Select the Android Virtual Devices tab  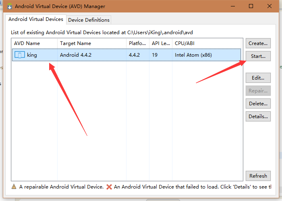pos(36,19)
